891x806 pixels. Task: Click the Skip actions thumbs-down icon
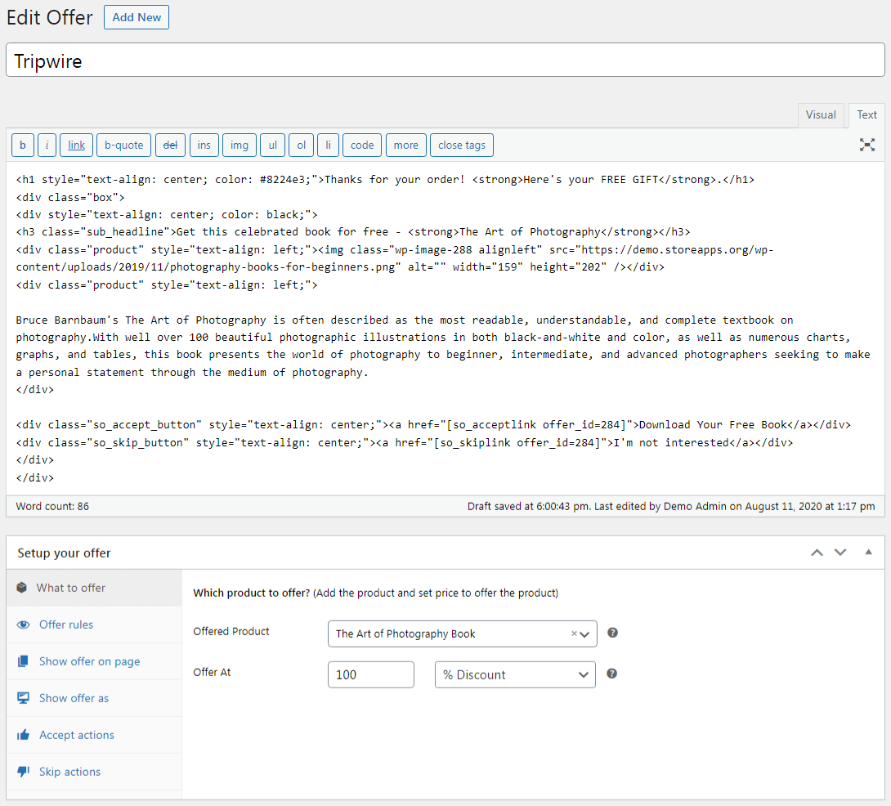pos(24,772)
